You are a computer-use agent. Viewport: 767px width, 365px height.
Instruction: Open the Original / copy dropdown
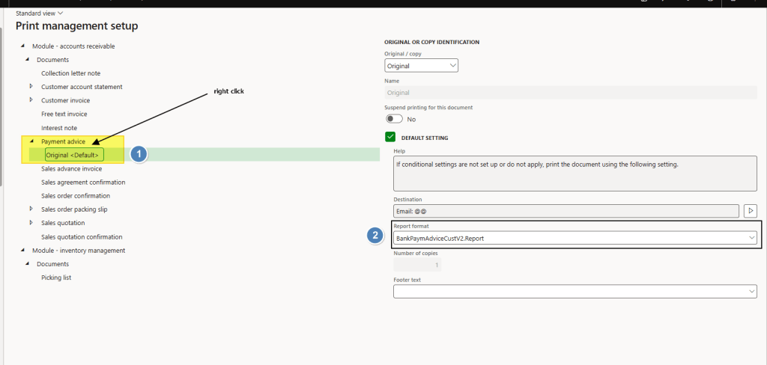pyautogui.click(x=421, y=66)
